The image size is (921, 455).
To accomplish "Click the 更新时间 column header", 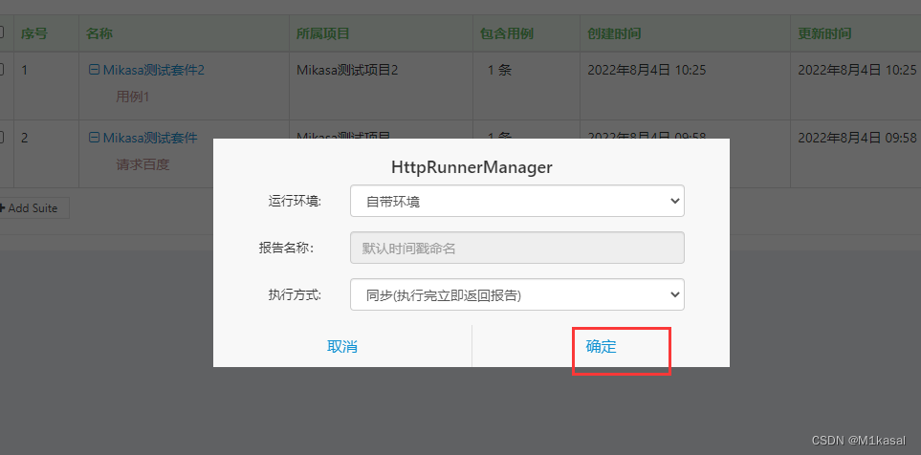I will coord(824,33).
